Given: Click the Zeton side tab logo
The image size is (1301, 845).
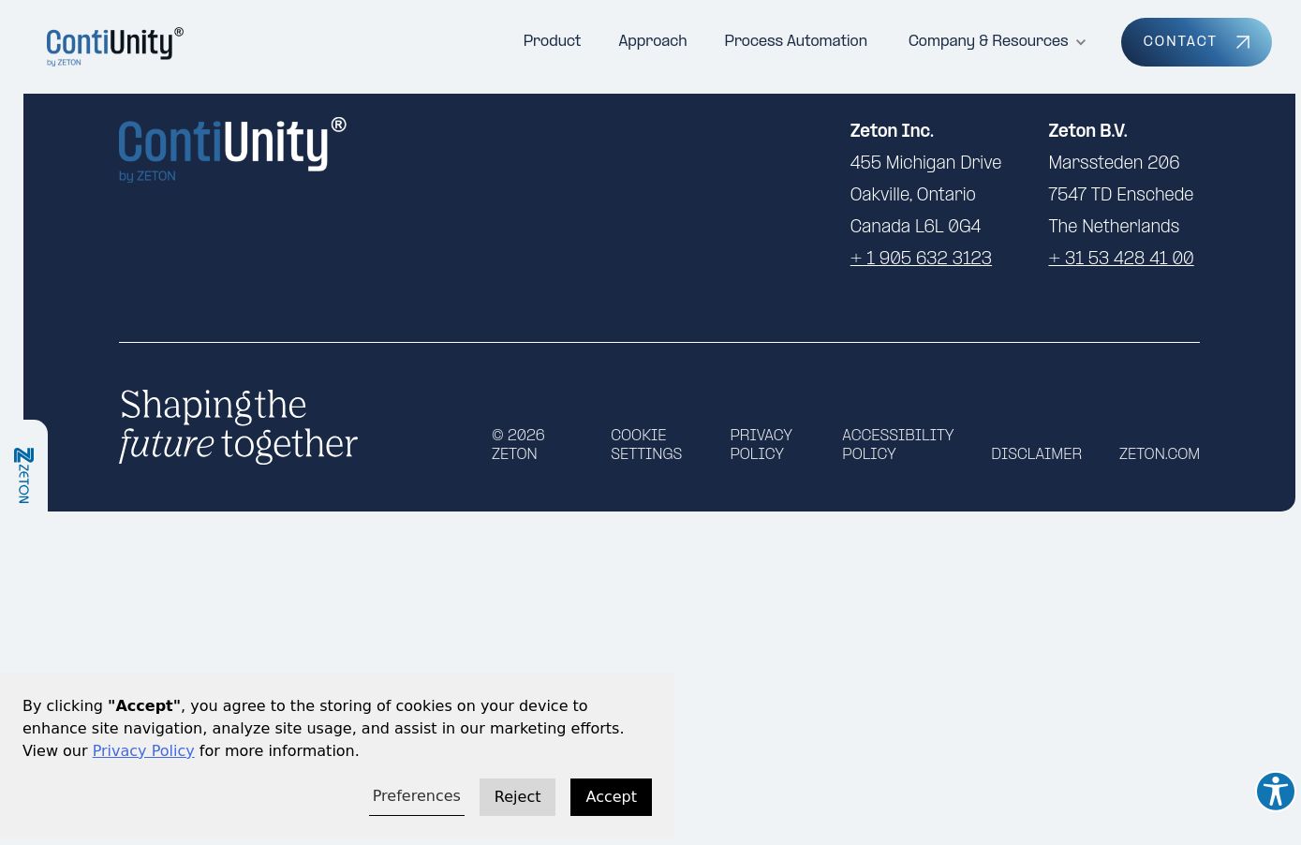Looking at the screenshot, I should pyautogui.click(x=23, y=475).
